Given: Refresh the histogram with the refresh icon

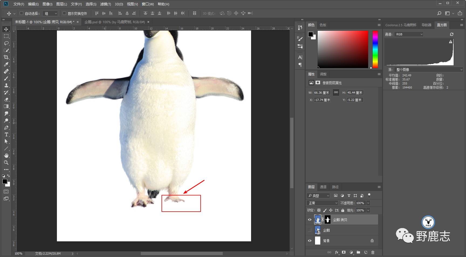Looking at the screenshot, I should click(451, 34).
